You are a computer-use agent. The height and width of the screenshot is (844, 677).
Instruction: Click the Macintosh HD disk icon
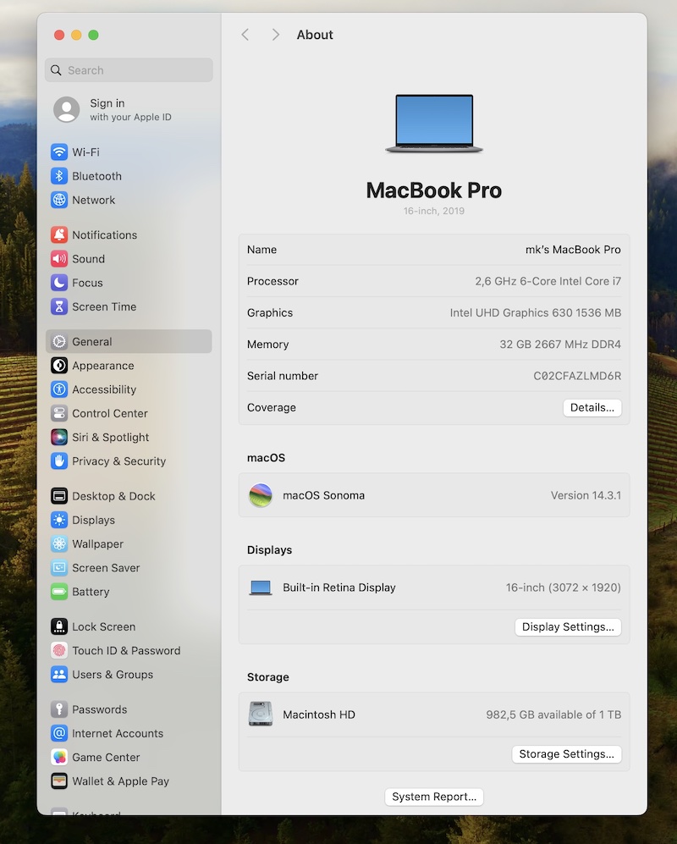pos(261,714)
